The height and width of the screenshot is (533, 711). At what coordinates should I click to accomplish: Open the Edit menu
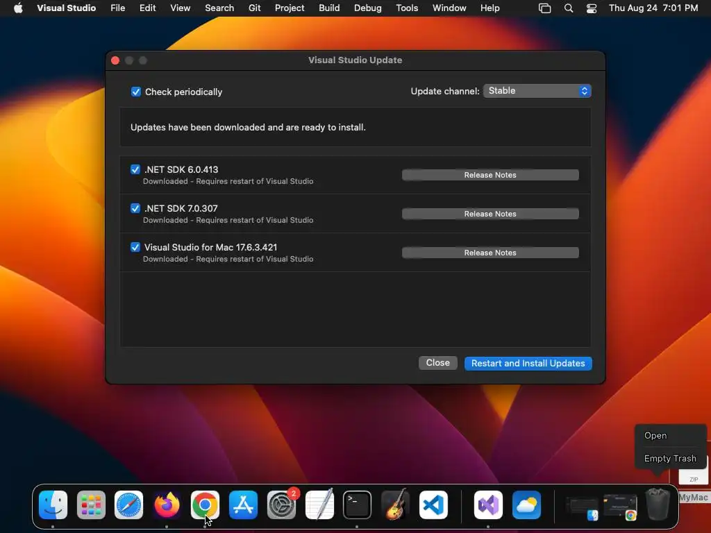[147, 8]
